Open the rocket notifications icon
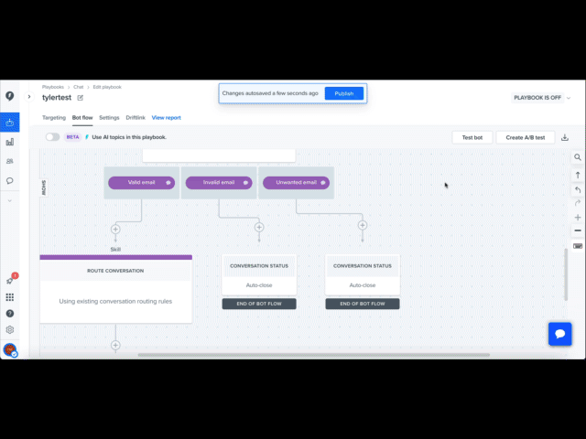The height and width of the screenshot is (439, 586). pos(10,281)
